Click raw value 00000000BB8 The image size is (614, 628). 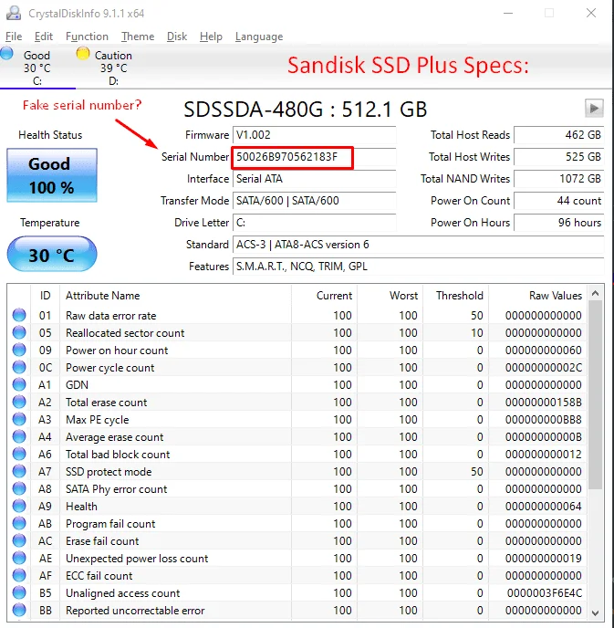click(x=544, y=419)
